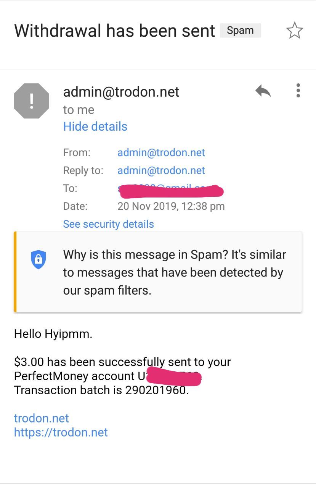Open the plain trodon.net link
Image resolution: width=316 pixels, height=489 pixels.
click(x=41, y=418)
